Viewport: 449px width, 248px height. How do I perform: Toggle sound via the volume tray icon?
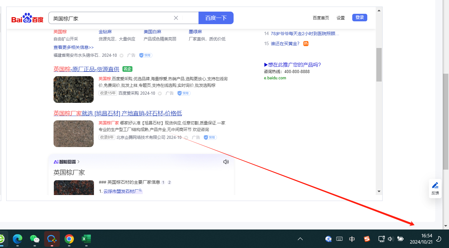[390, 239]
